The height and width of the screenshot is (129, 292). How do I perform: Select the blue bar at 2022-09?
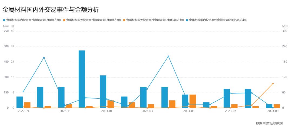click(19, 102)
